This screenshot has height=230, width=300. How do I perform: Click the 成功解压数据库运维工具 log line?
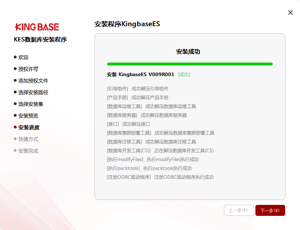pos(171,106)
